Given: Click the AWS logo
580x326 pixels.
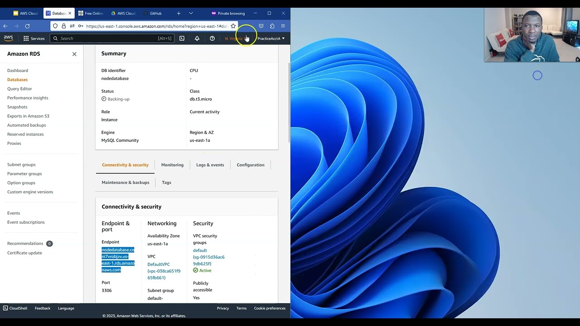Looking at the screenshot, I should (x=9, y=38).
